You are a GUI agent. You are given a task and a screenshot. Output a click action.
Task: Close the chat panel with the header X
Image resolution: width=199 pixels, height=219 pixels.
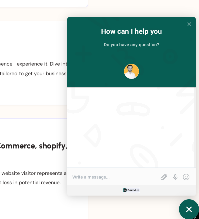189,24
